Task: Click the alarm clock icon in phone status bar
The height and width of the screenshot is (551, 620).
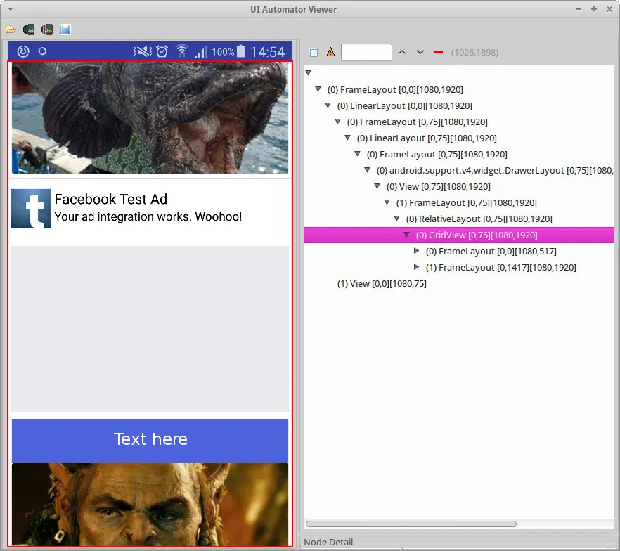Action: coord(162,51)
